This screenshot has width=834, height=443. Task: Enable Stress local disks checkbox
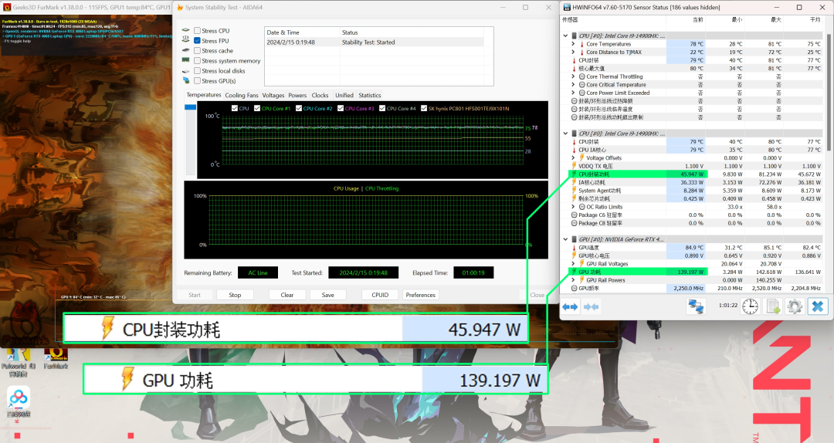coord(198,71)
